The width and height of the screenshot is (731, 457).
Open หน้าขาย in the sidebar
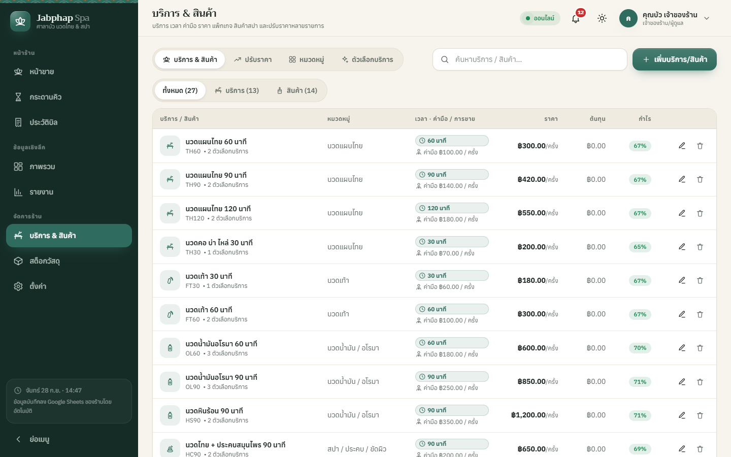(69, 72)
